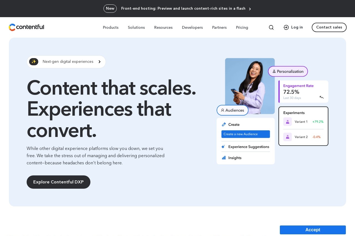Click chevron in Next-gen digital experiences pill
This screenshot has width=355, height=236.
(x=100, y=62)
